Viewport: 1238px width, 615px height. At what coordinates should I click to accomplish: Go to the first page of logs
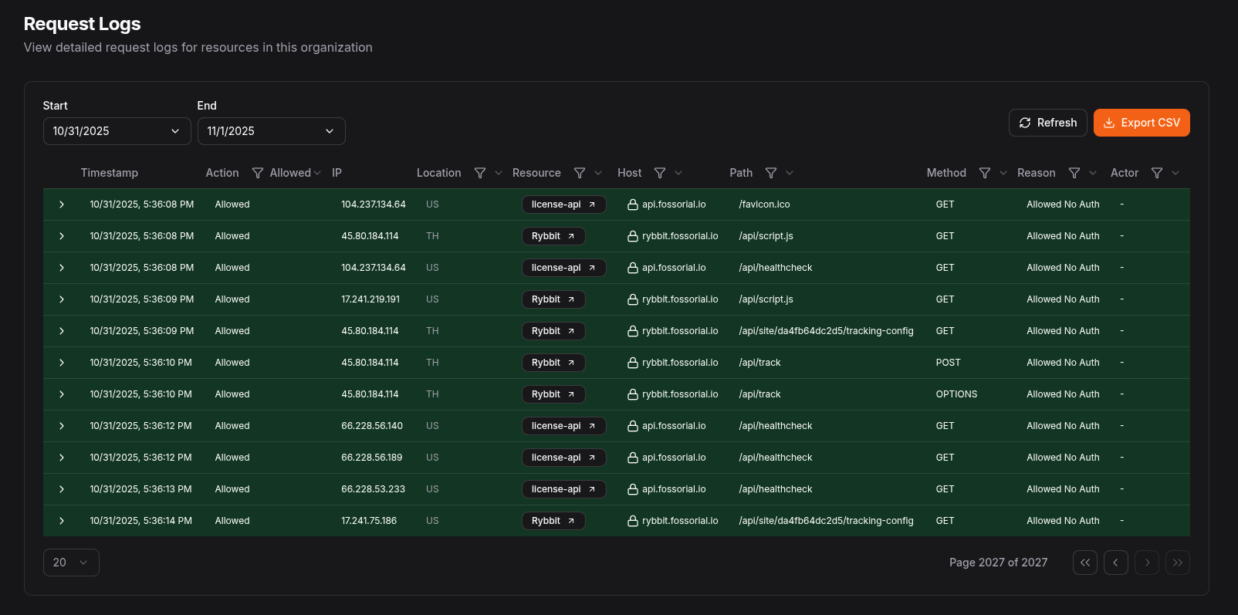(1084, 563)
